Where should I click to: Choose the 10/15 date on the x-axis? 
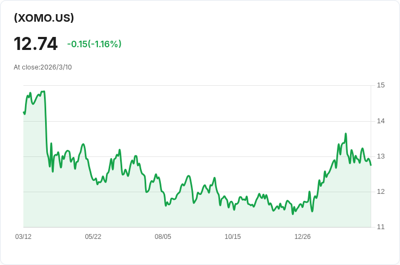click(233, 237)
